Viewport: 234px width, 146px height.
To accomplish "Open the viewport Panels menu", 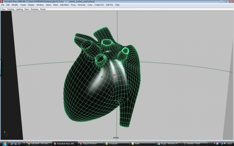I will (x=43, y=9).
